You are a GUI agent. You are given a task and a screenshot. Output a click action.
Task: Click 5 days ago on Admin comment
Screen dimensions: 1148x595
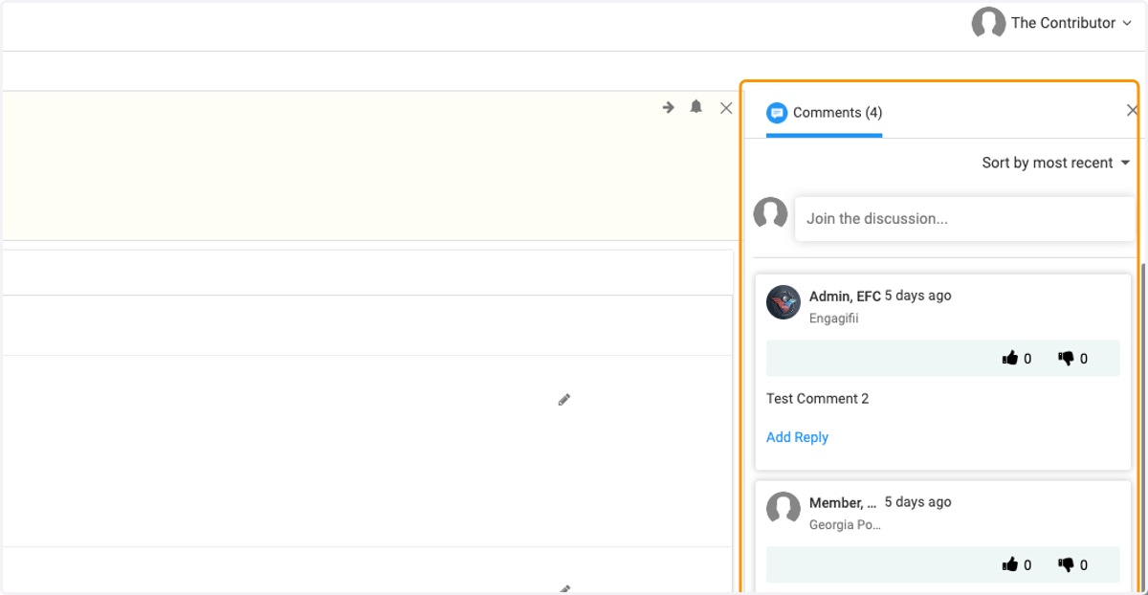[x=918, y=296]
